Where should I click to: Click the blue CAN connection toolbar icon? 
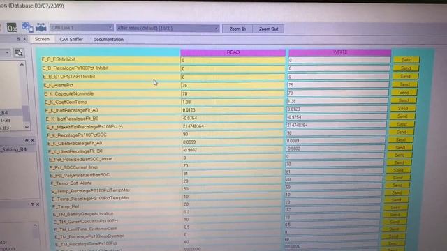[x=41, y=28]
